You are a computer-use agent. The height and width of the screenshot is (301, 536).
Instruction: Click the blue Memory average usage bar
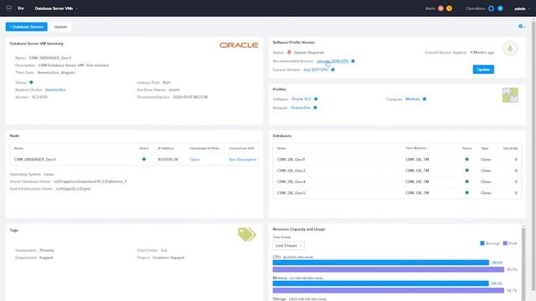tap(381, 283)
